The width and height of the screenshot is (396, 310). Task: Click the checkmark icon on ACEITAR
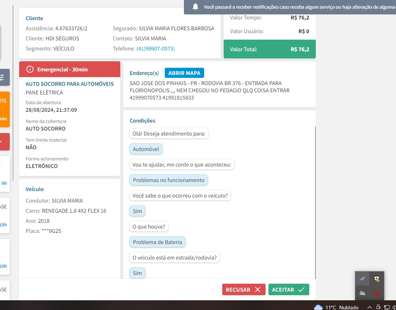click(x=301, y=289)
